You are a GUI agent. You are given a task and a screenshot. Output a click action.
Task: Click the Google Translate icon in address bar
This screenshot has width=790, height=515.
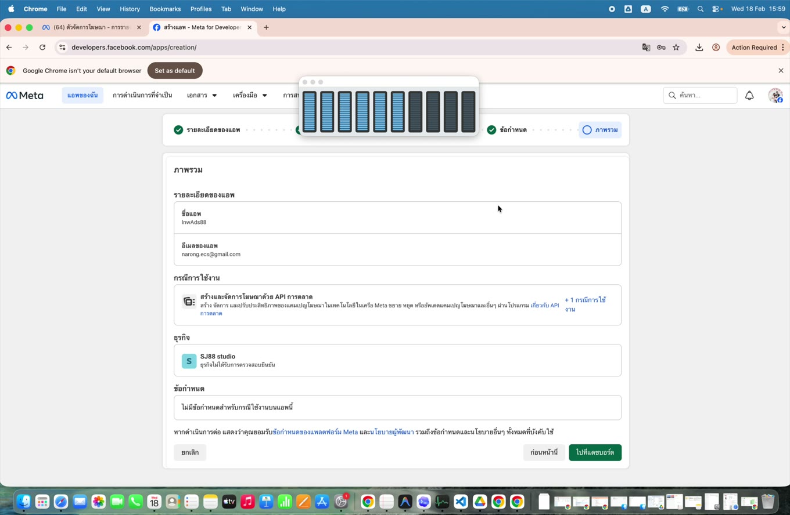(x=646, y=48)
